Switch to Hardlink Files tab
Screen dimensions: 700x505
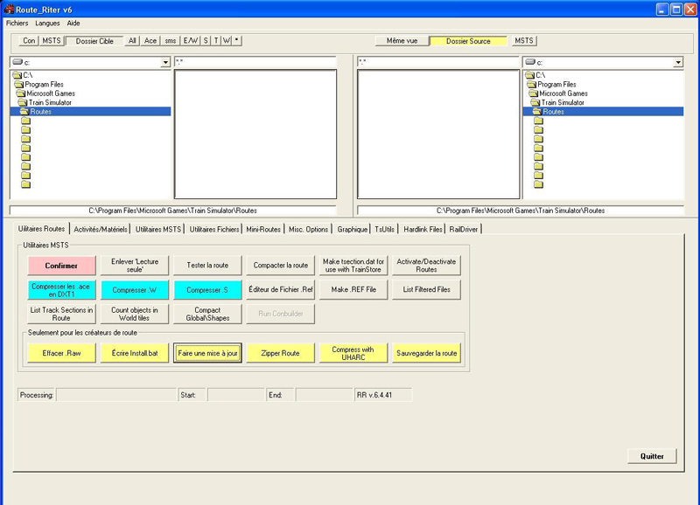click(x=423, y=229)
